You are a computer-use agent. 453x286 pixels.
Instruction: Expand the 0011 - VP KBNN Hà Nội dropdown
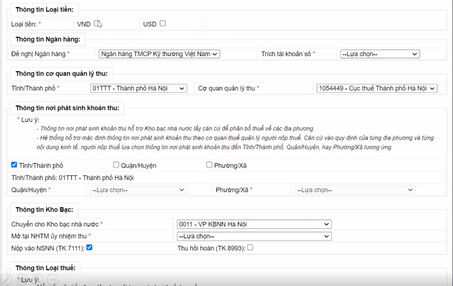click(x=254, y=224)
